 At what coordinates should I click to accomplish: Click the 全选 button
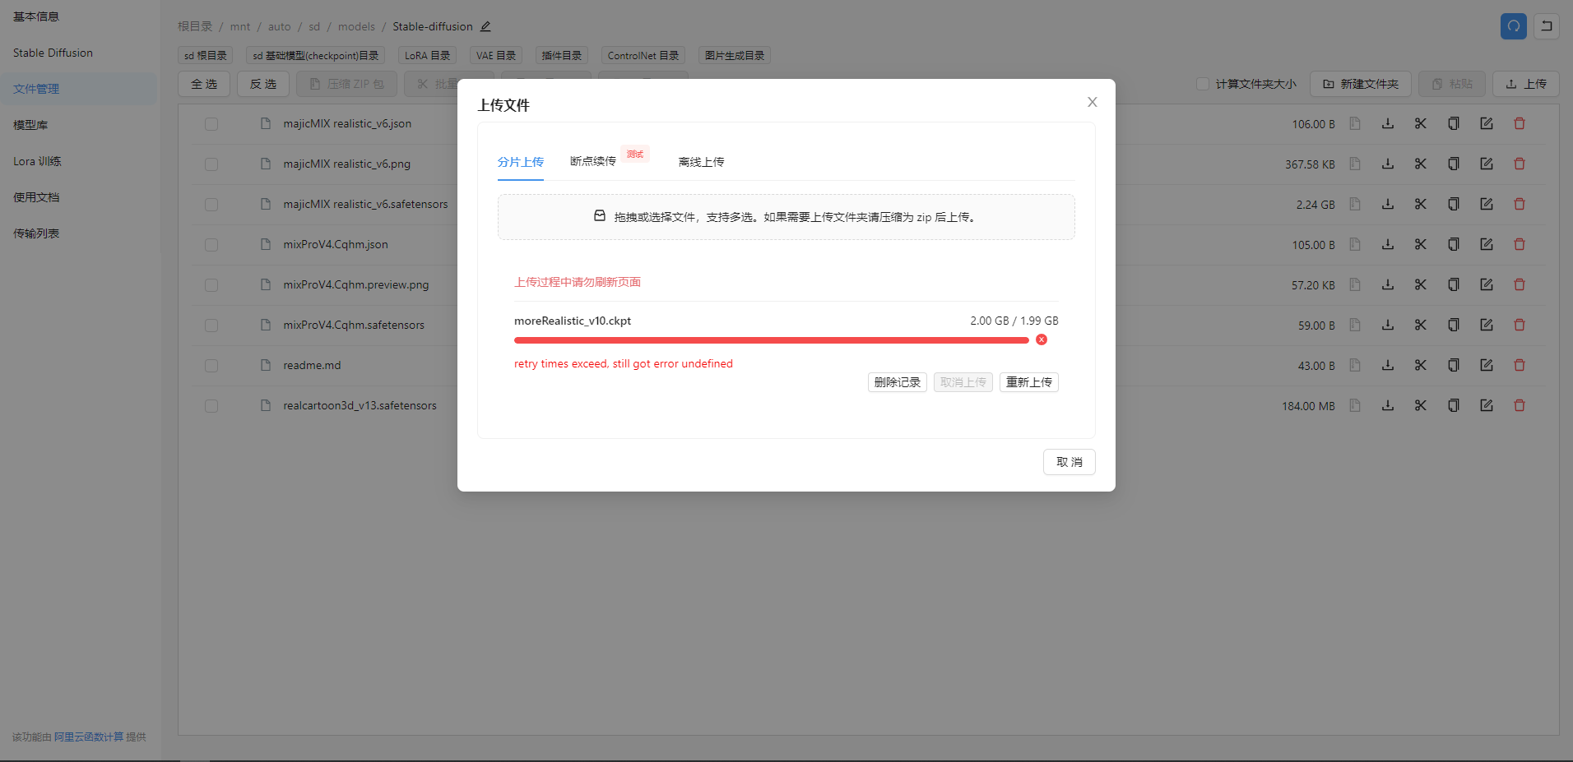tap(204, 84)
